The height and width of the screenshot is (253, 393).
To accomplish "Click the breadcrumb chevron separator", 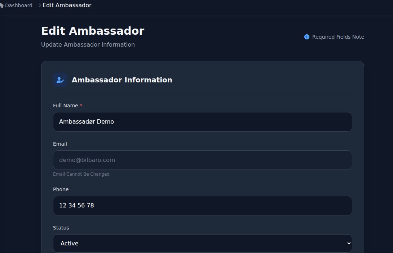I will [x=40, y=5].
